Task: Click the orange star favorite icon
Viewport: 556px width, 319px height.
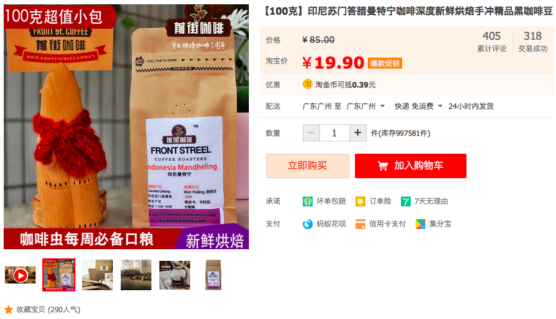Action: pos(9,310)
